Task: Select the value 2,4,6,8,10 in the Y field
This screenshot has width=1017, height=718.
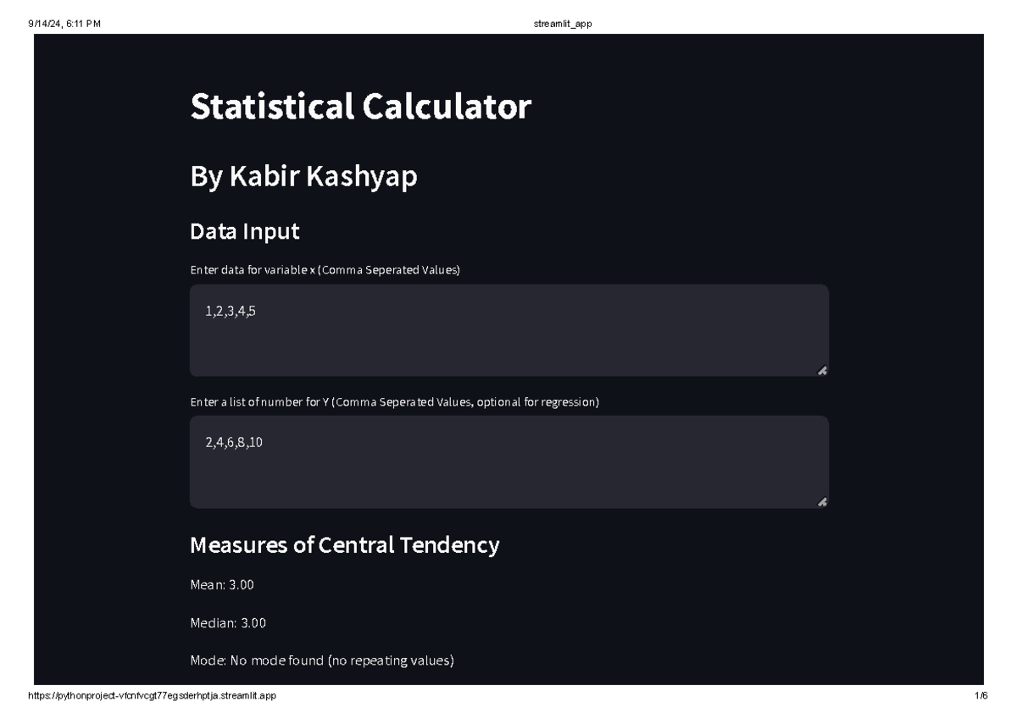Action: (235, 441)
